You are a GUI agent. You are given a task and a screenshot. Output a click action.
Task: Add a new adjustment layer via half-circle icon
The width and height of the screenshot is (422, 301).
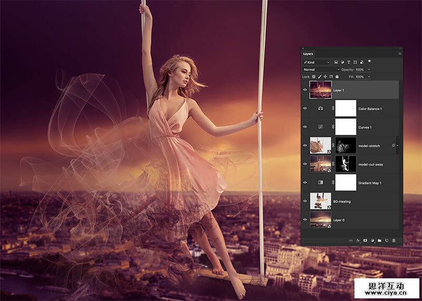(372, 240)
